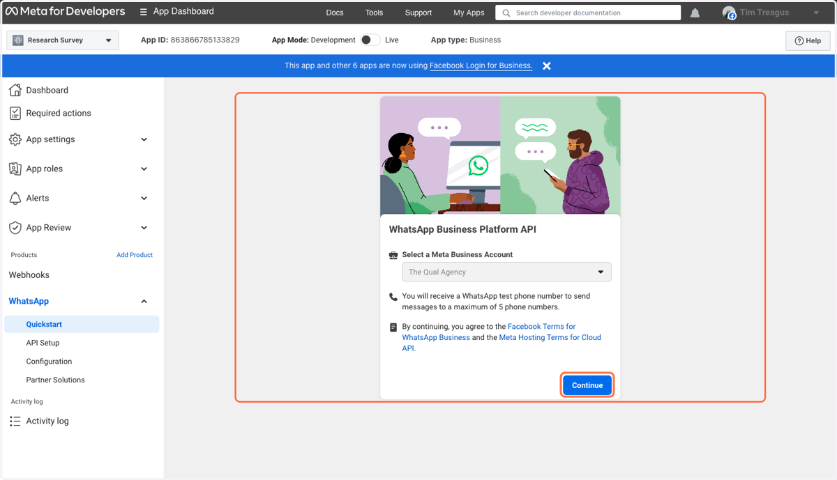Expand the App Review section chevron

144,228
